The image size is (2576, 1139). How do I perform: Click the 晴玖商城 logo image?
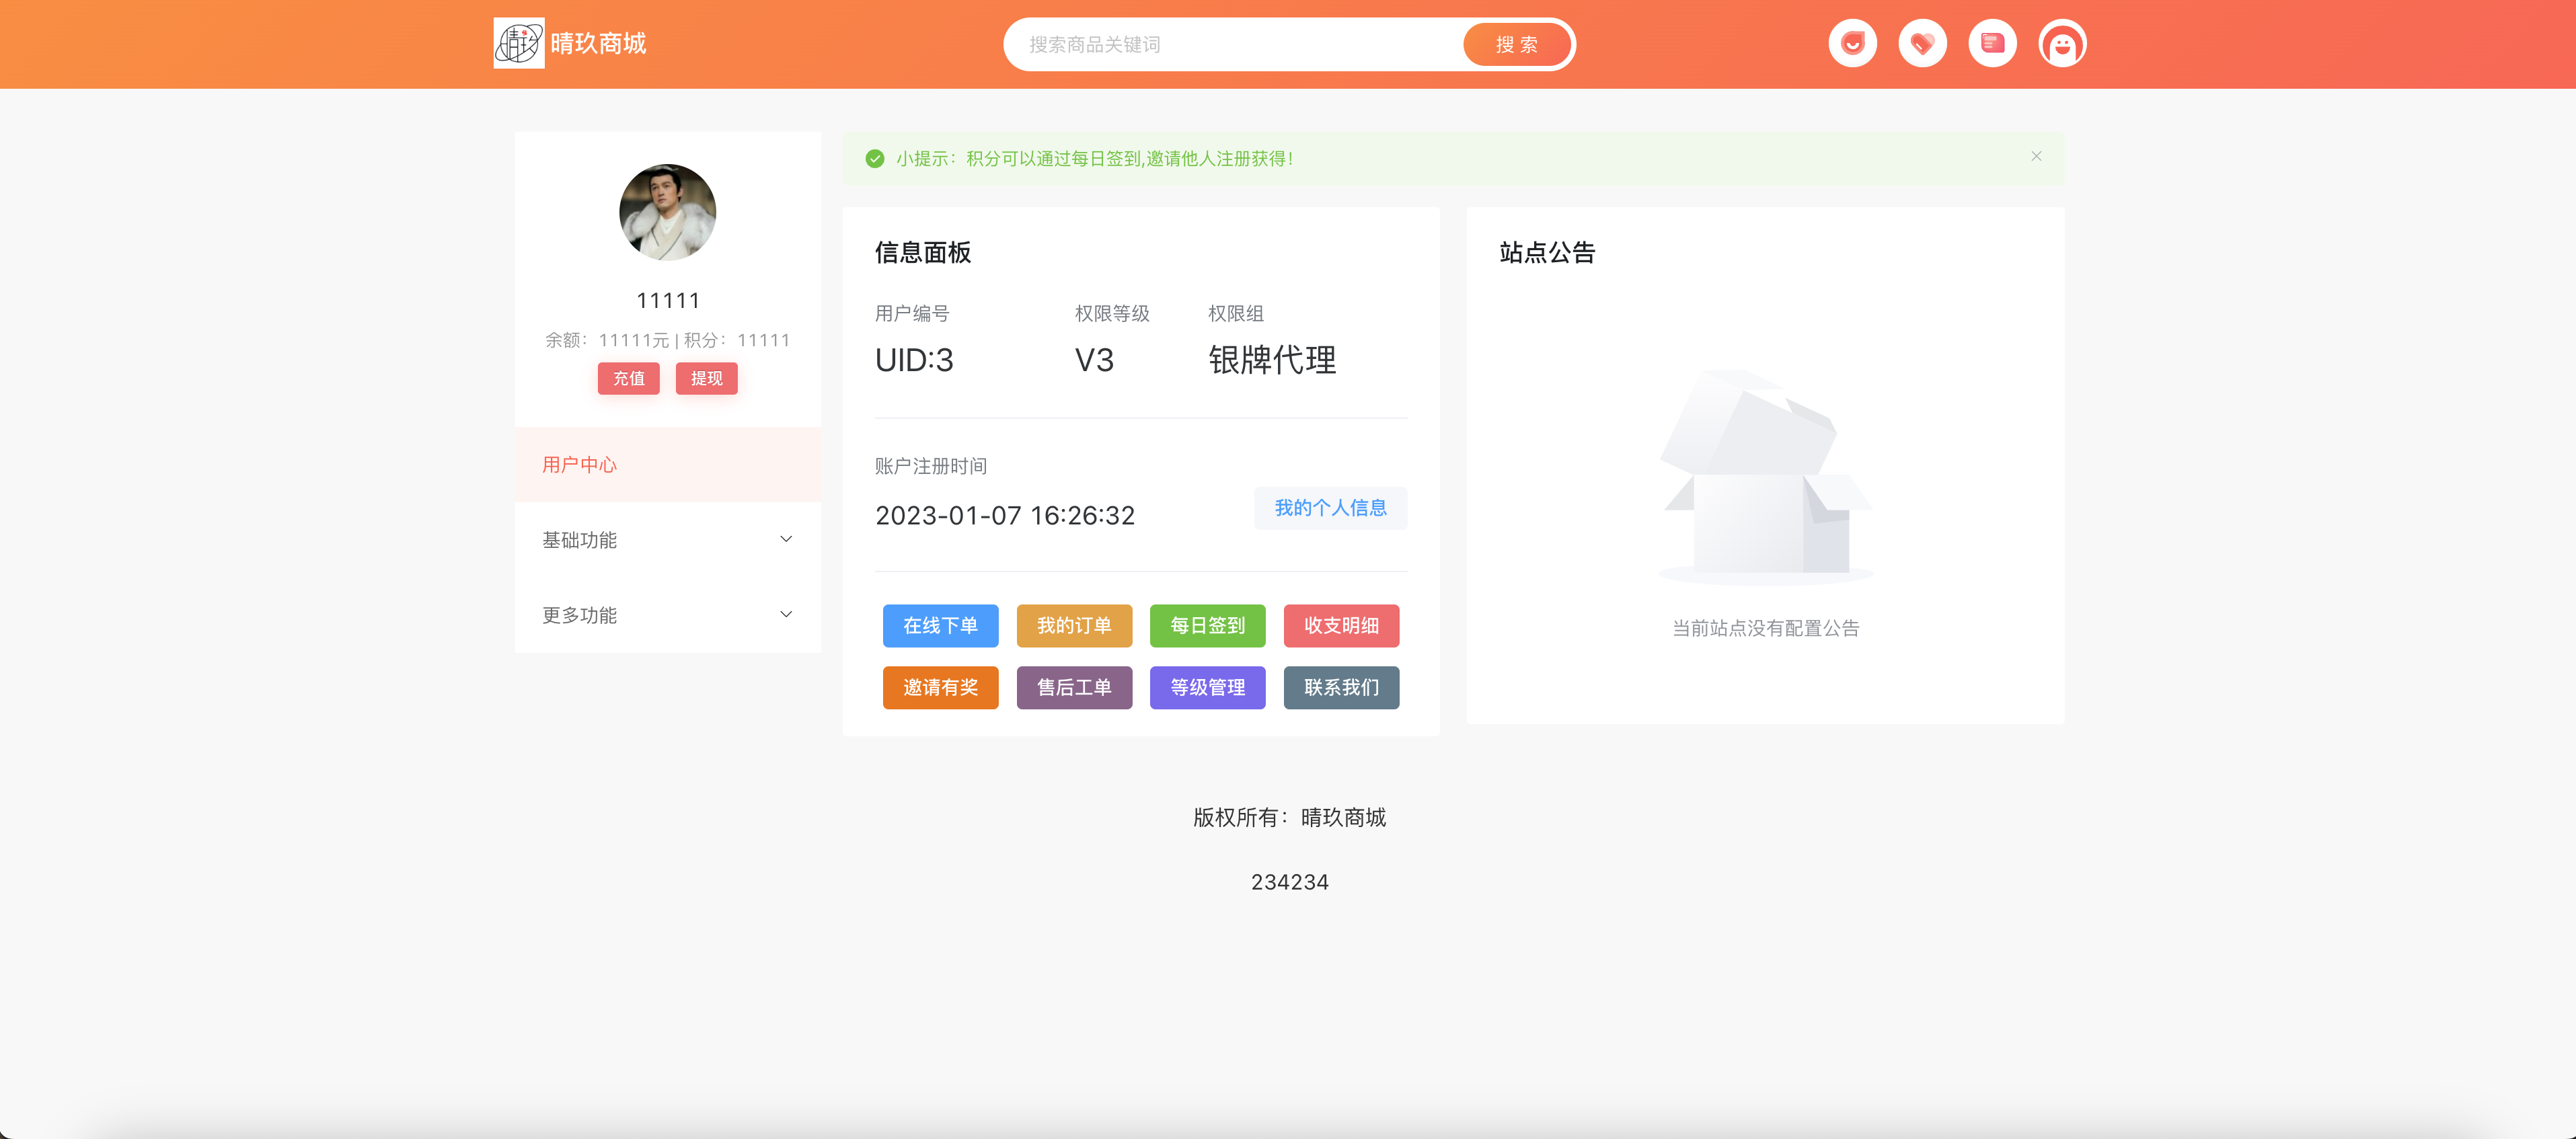[519, 43]
